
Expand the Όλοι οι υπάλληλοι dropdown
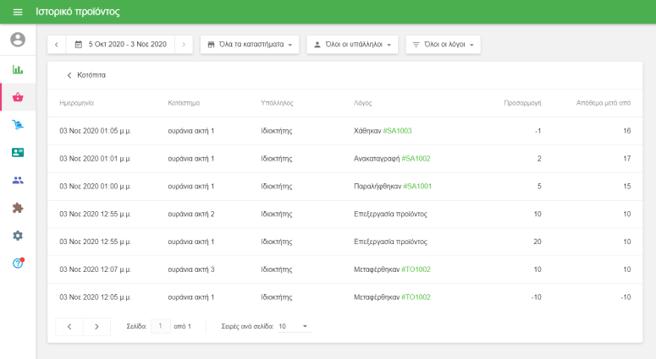[351, 44]
